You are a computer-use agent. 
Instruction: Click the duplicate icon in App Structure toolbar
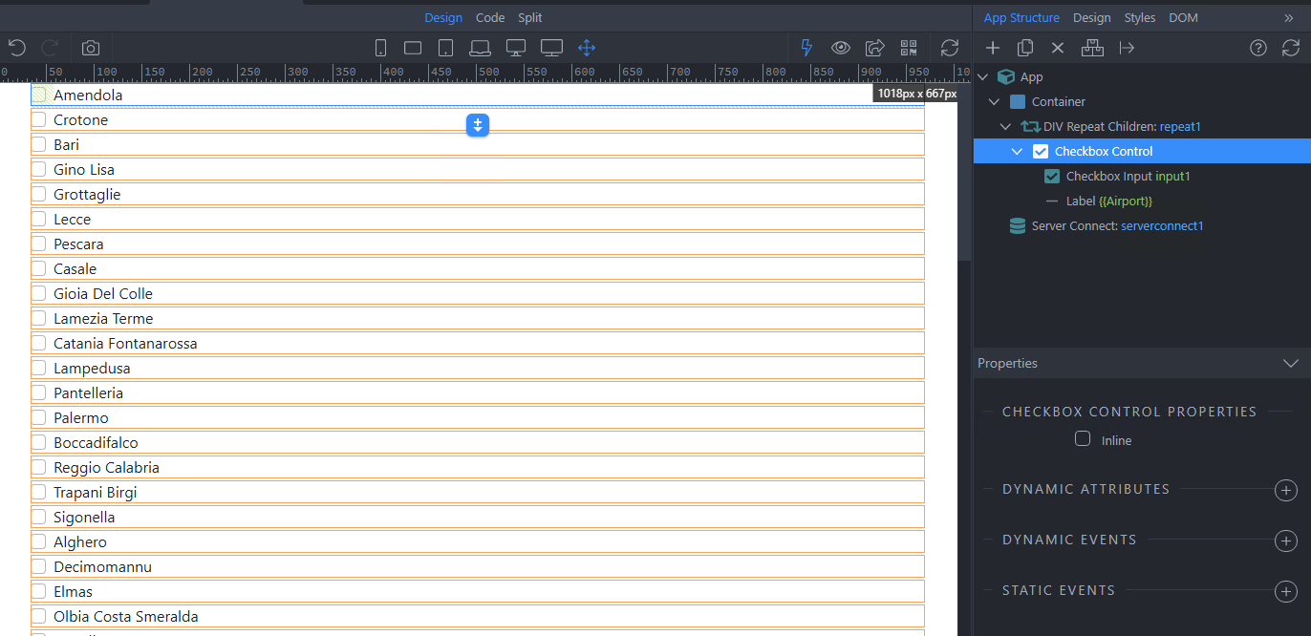(1025, 48)
